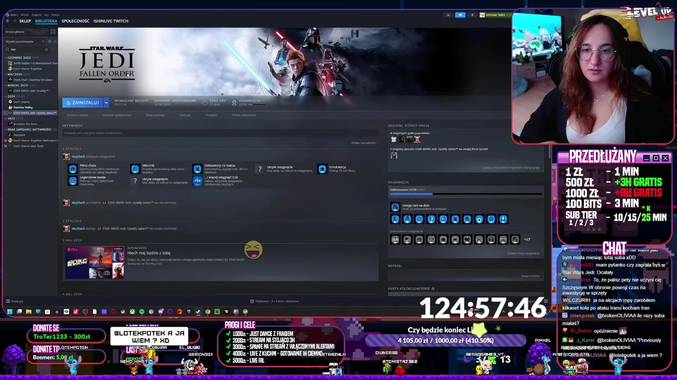This screenshot has width=677, height=380.
Task: Open Centrum społeczności link
Action: tap(117, 115)
